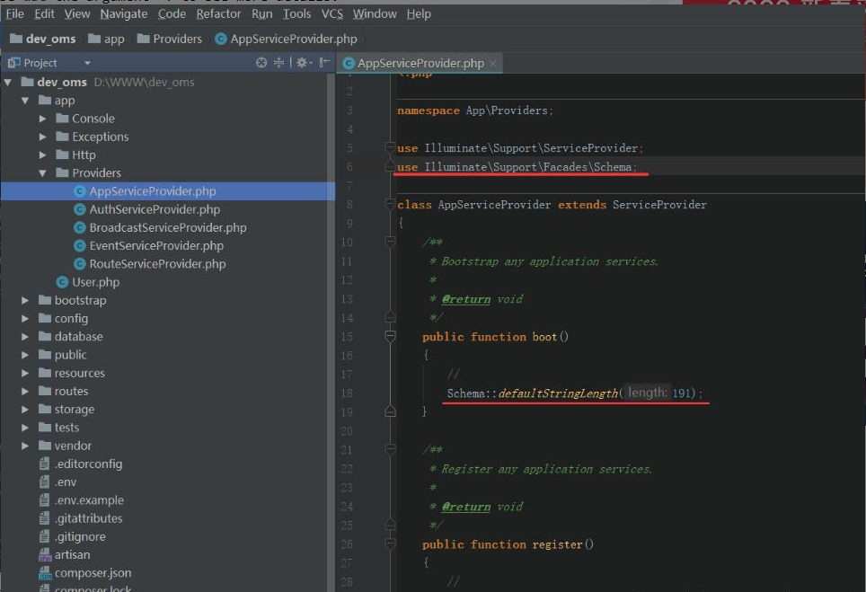
Task: Expand the resources folder
Action: pyautogui.click(x=25, y=374)
